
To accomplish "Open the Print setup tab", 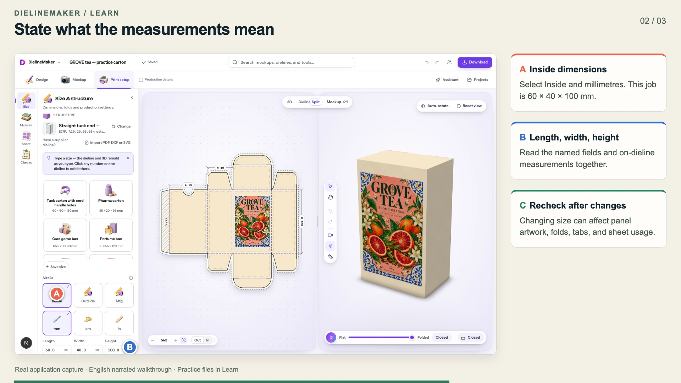I will click(x=114, y=80).
